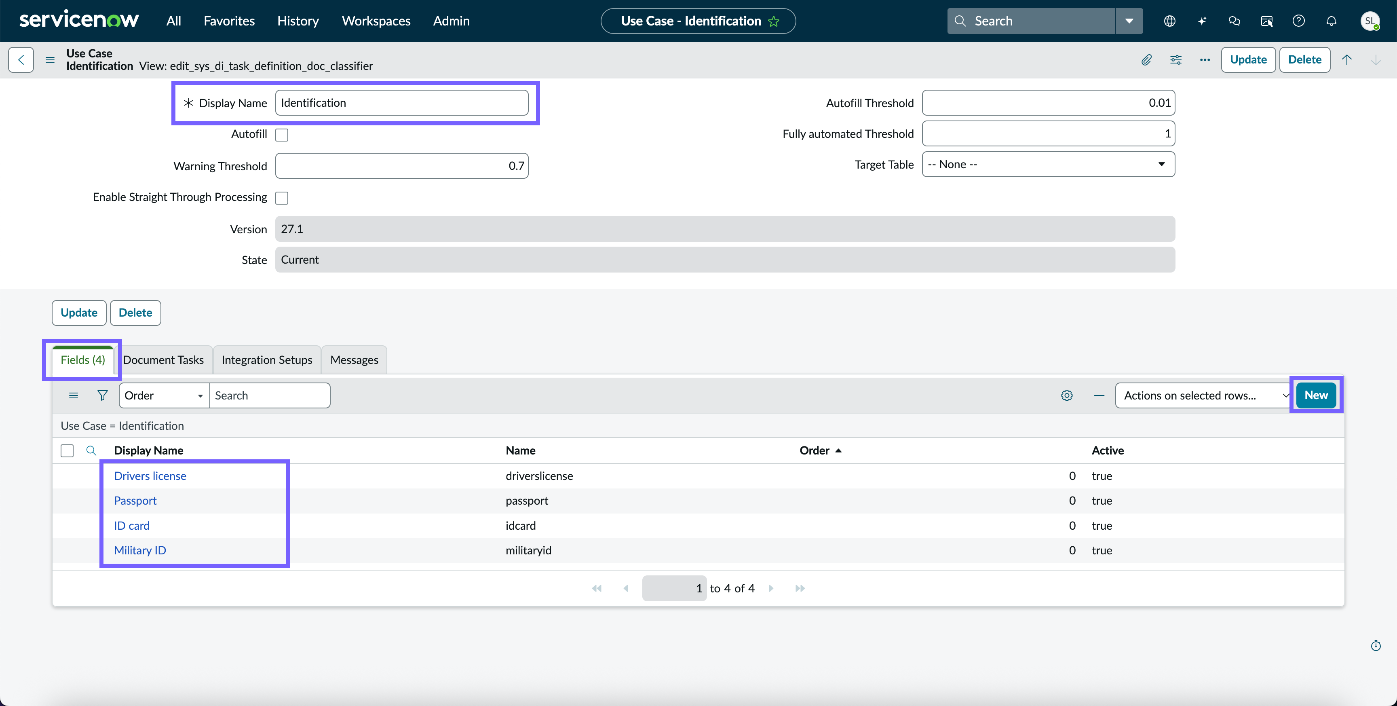1397x706 pixels.
Task: Click Delete button below the form
Action: 135,313
